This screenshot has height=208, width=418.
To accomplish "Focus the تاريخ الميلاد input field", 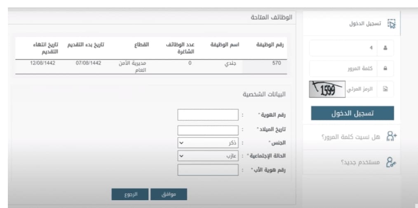I will [x=208, y=131].
